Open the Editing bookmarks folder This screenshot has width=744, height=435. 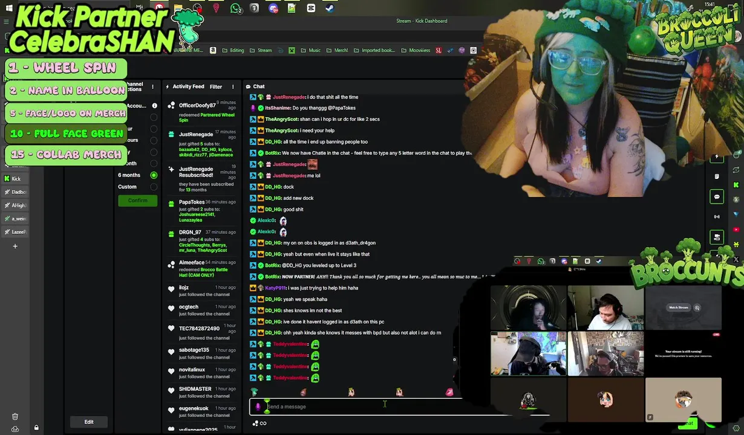[233, 50]
